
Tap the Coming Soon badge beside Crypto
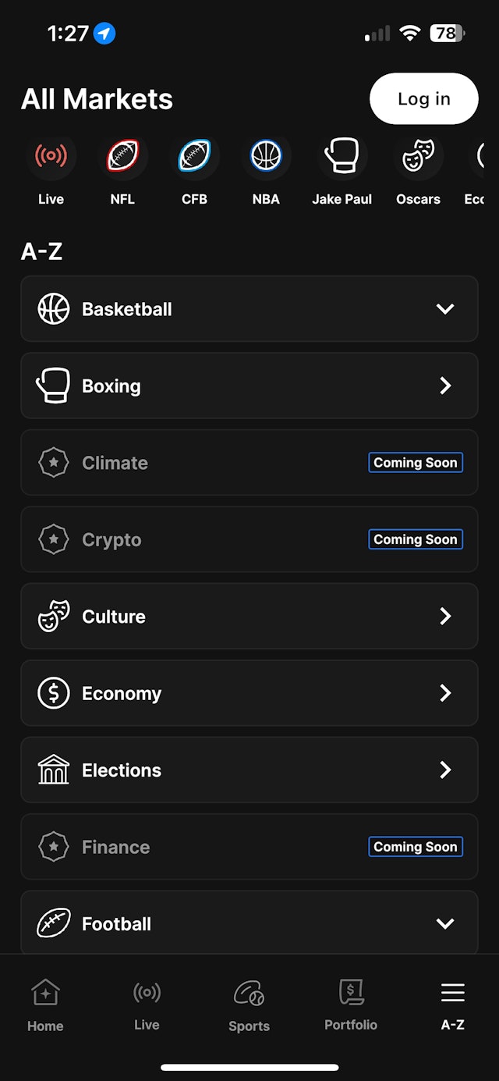416,539
